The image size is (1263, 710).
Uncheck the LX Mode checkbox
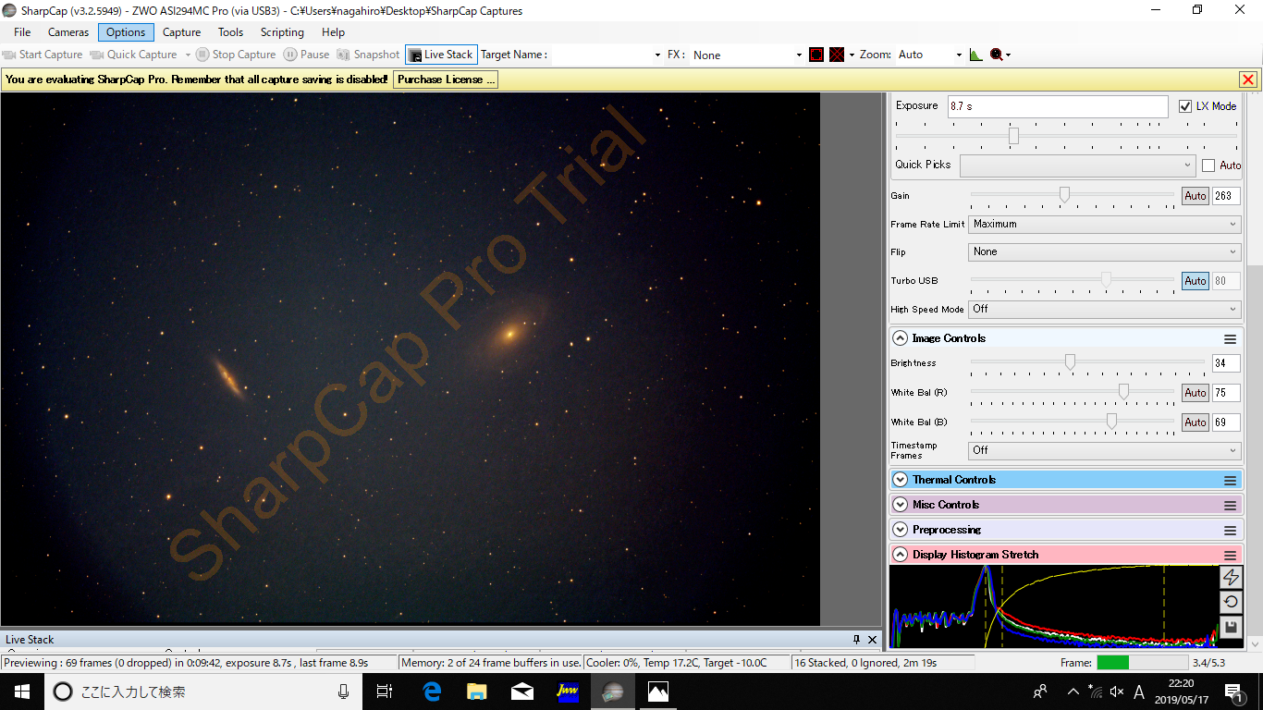pyautogui.click(x=1185, y=106)
